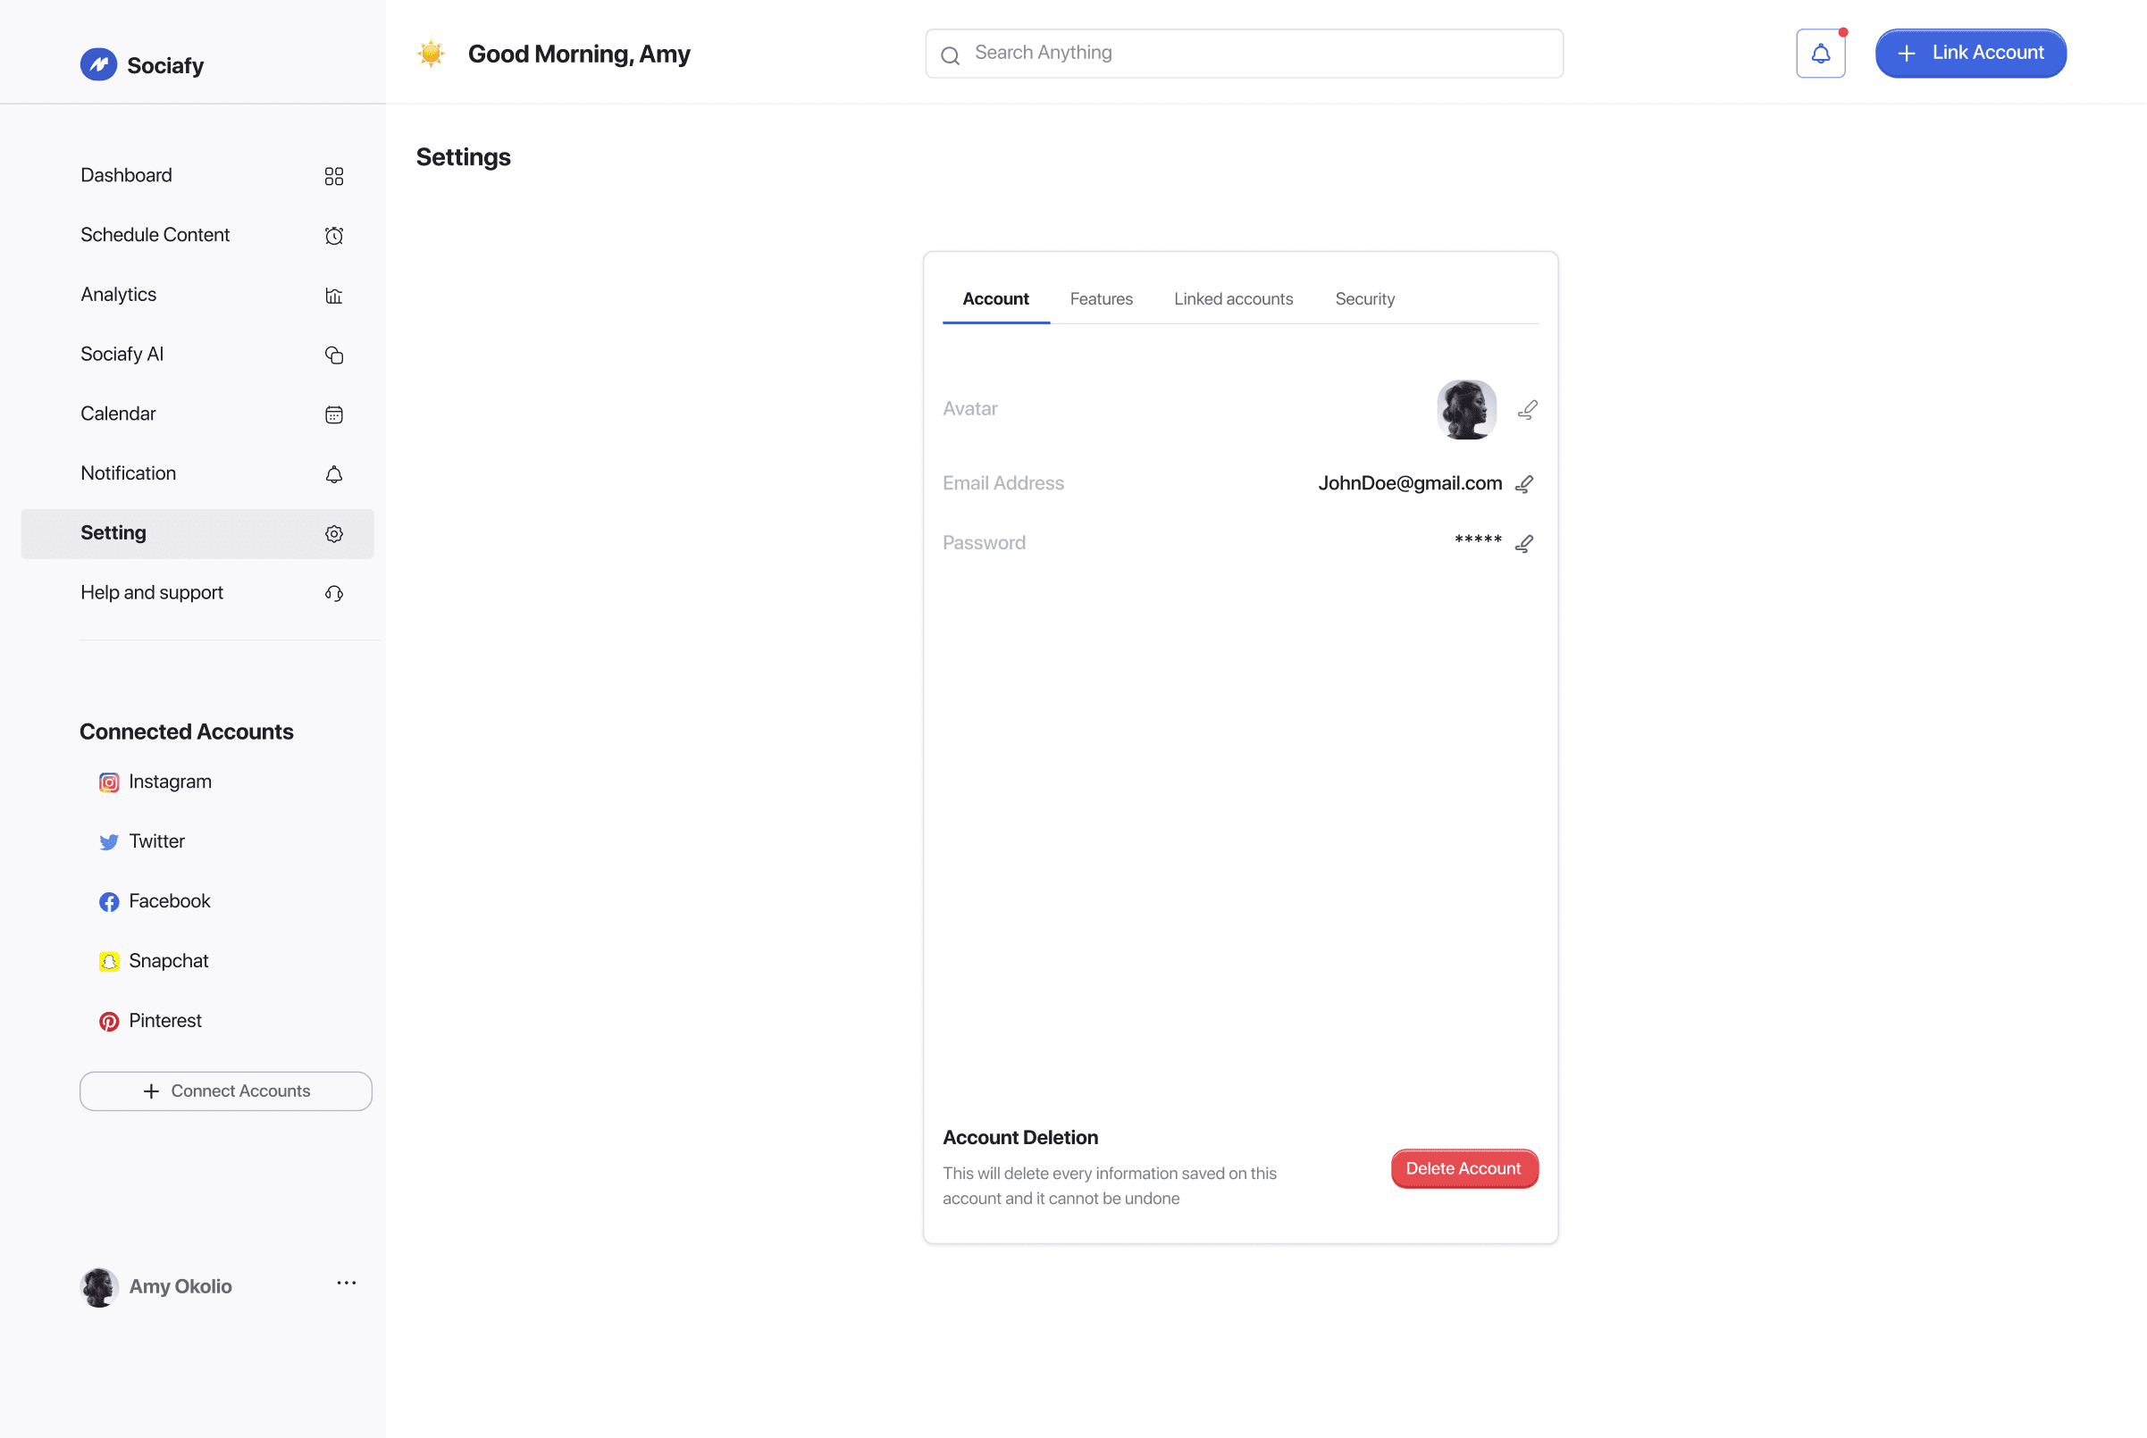Open Analytics chart icon in sidebar
The image size is (2147, 1438).
[334, 296]
